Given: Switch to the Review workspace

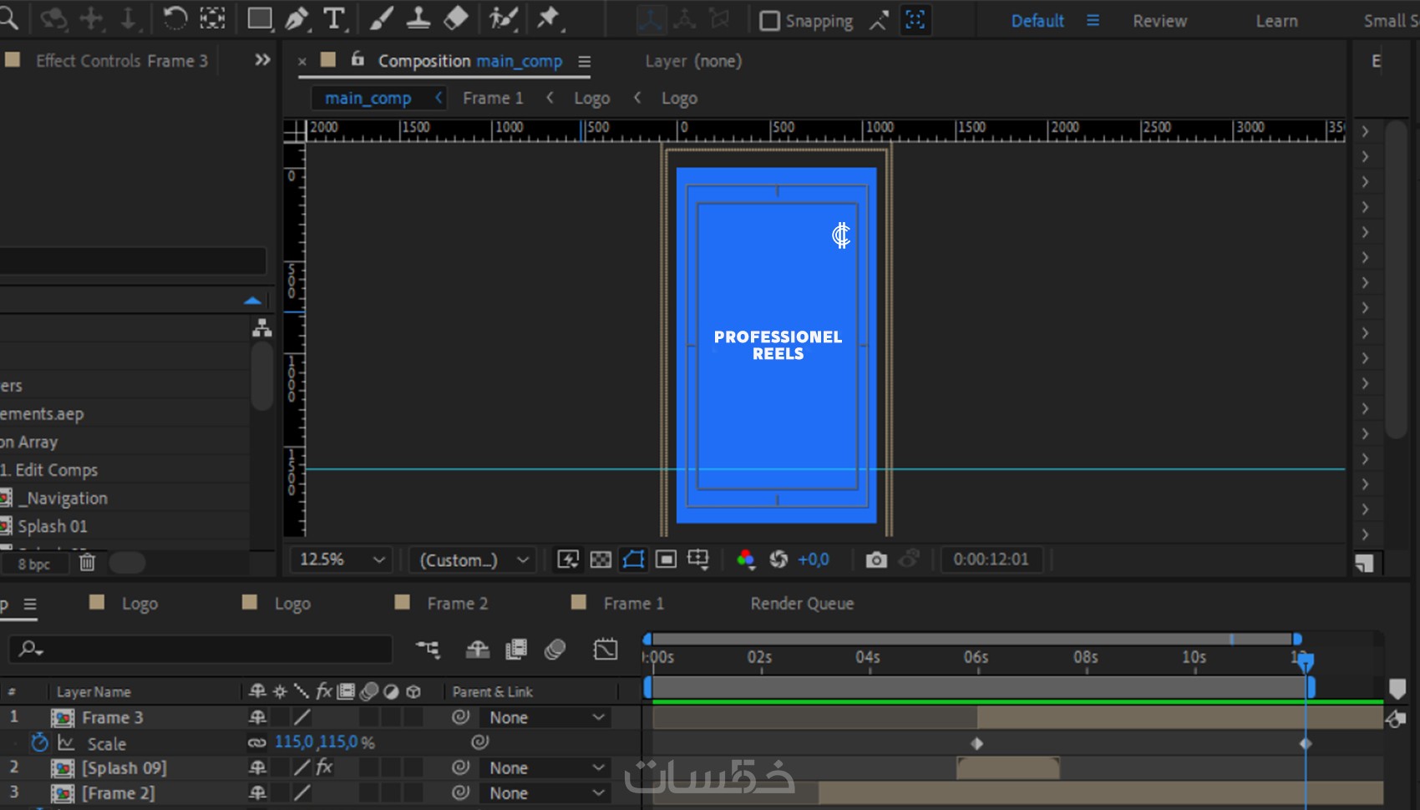Looking at the screenshot, I should point(1159,21).
